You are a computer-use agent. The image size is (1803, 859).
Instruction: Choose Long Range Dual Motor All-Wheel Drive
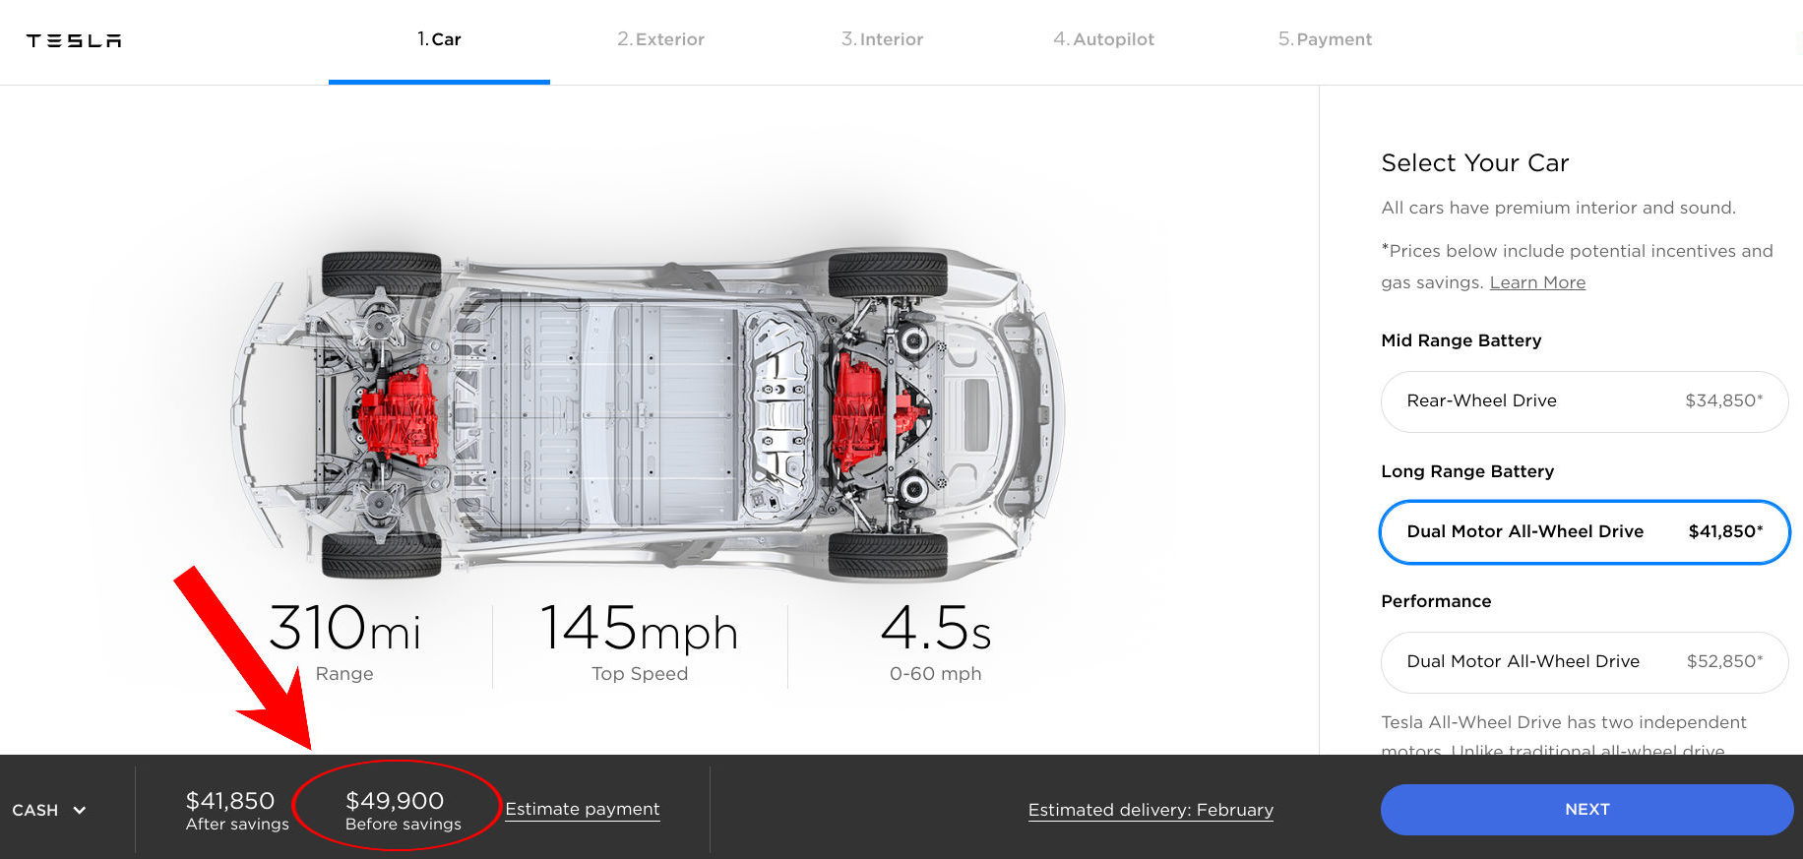click(1585, 532)
